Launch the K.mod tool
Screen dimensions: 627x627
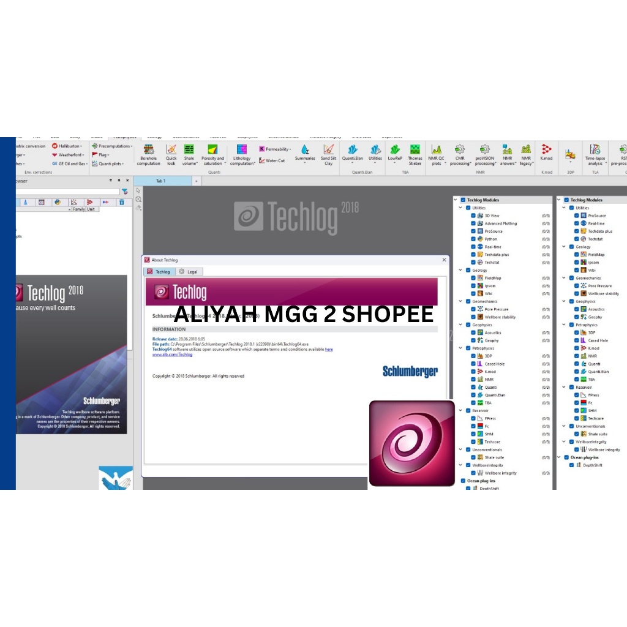[x=546, y=152]
